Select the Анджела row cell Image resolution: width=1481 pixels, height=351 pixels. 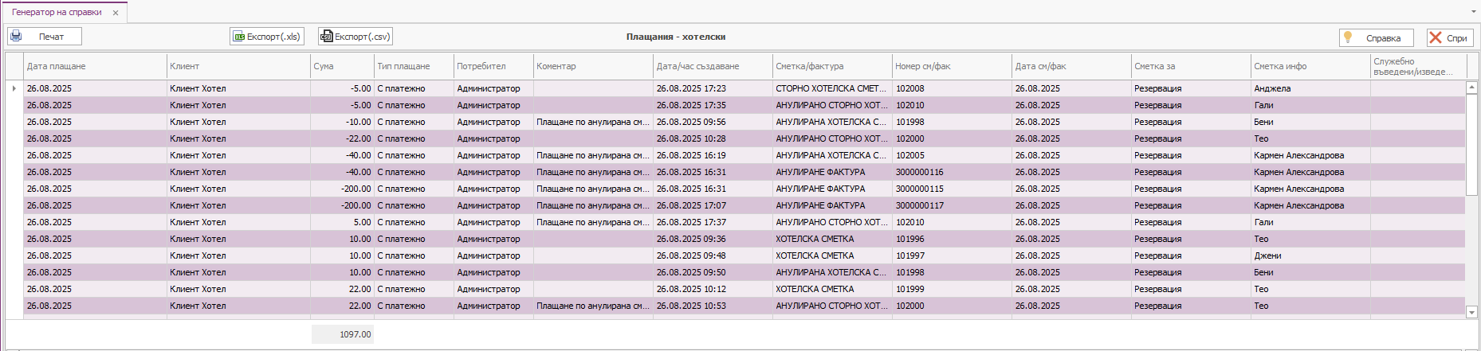1272,88
